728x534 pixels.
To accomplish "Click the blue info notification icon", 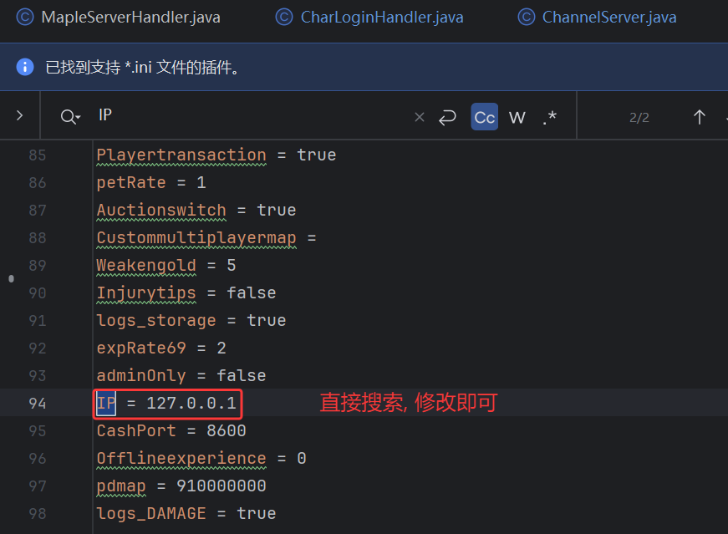I will pyautogui.click(x=25, y=67).
